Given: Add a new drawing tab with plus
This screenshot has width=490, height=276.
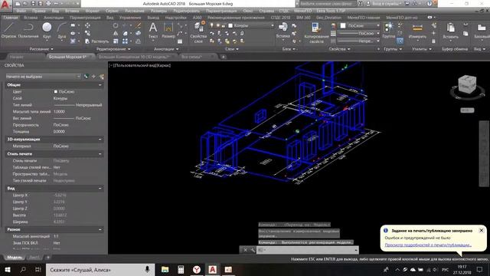Looking at the screenshot, I should [x=223, y=57].
